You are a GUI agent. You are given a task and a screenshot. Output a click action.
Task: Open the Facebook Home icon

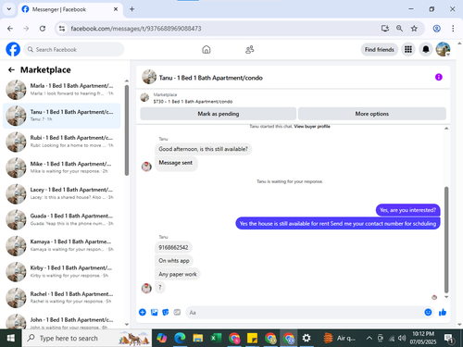pyautogui.click(x=206, y=49)
